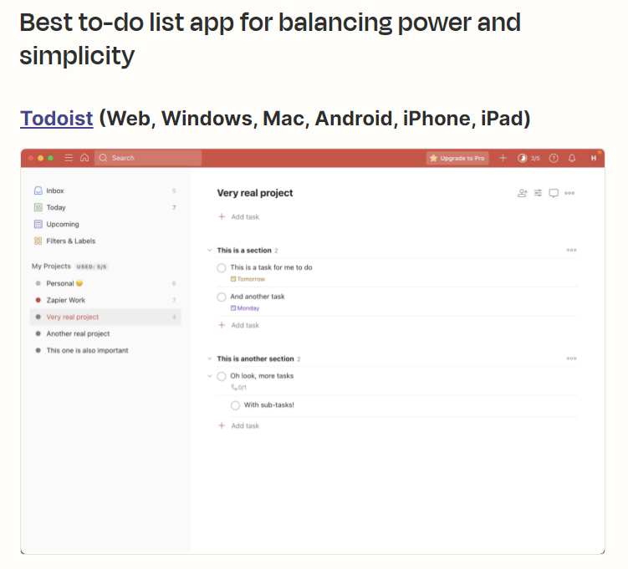Select Another real project in sidebar
This screenshot has width=628, height=569.
click(105, 333)
